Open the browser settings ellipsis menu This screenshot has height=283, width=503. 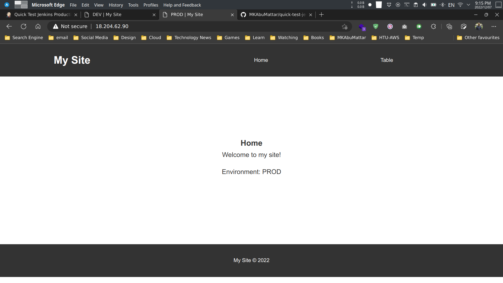494,26
